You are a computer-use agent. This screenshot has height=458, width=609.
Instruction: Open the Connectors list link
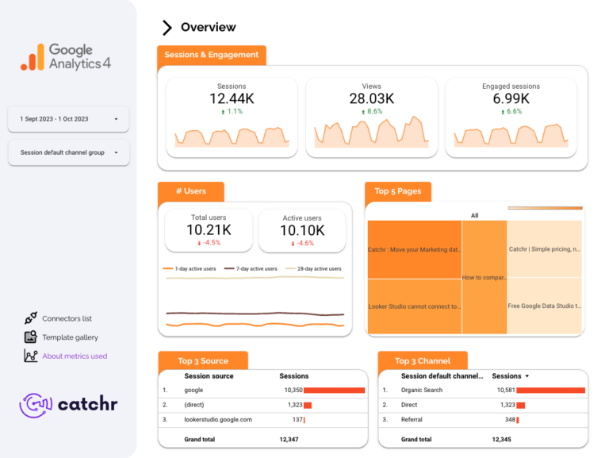click(67, 318)
